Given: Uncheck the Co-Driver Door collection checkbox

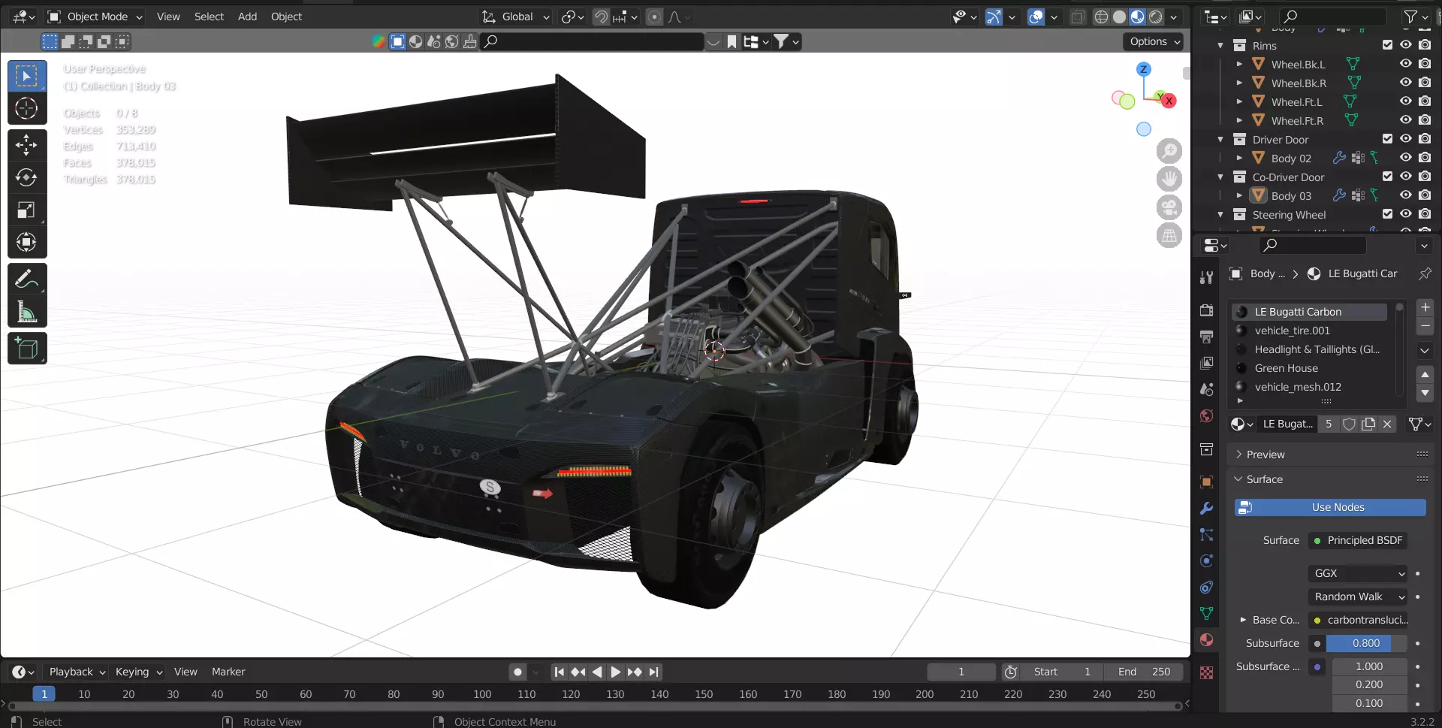Looking at the screenshot, I should [1387, 177].
